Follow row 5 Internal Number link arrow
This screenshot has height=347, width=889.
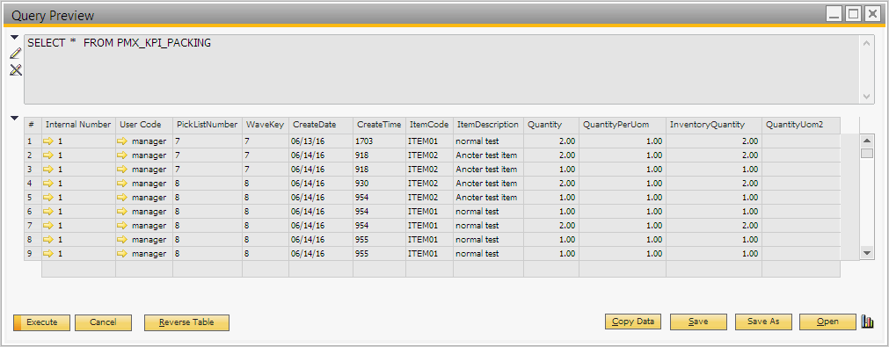(x=49, y=198)
